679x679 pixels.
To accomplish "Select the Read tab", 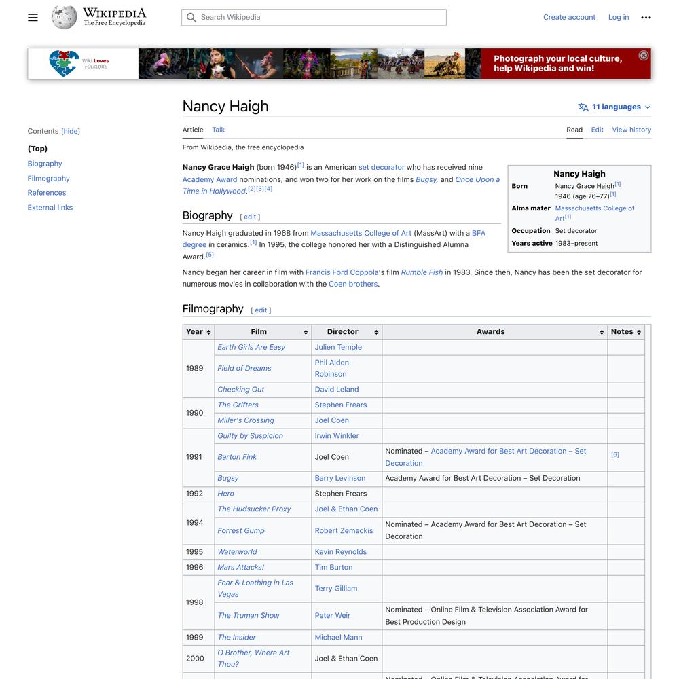I will tap(574, 130).
